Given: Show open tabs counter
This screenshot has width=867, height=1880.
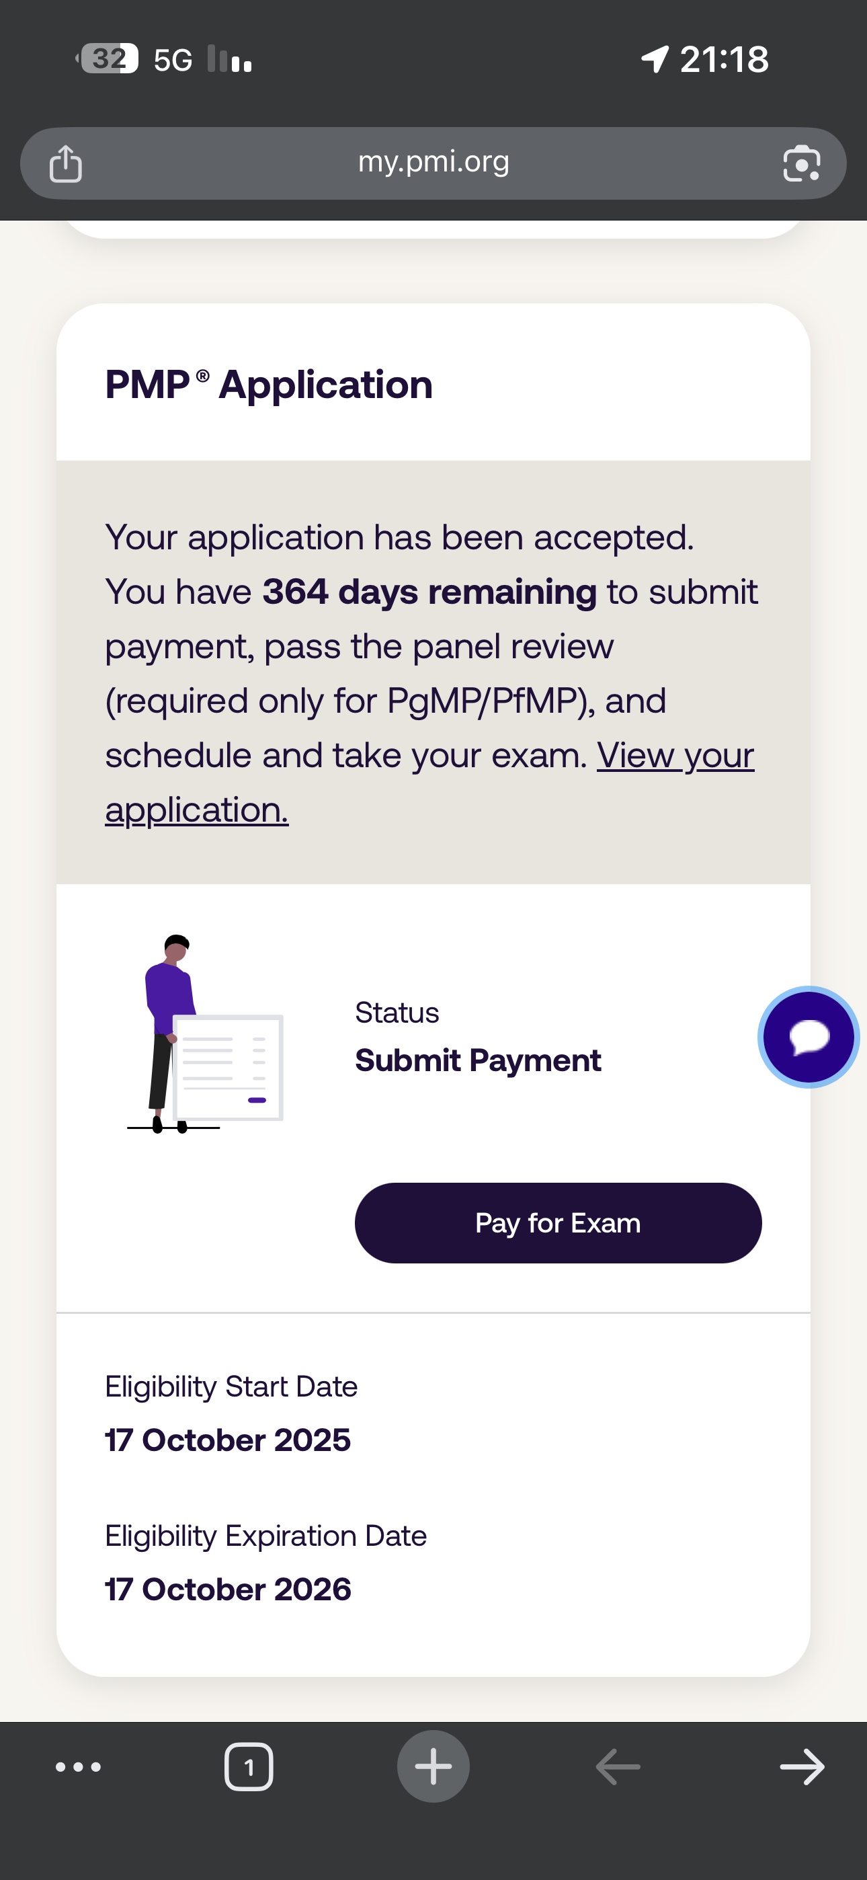Looking at the screenshot, I should click(x=249, y=1767).
